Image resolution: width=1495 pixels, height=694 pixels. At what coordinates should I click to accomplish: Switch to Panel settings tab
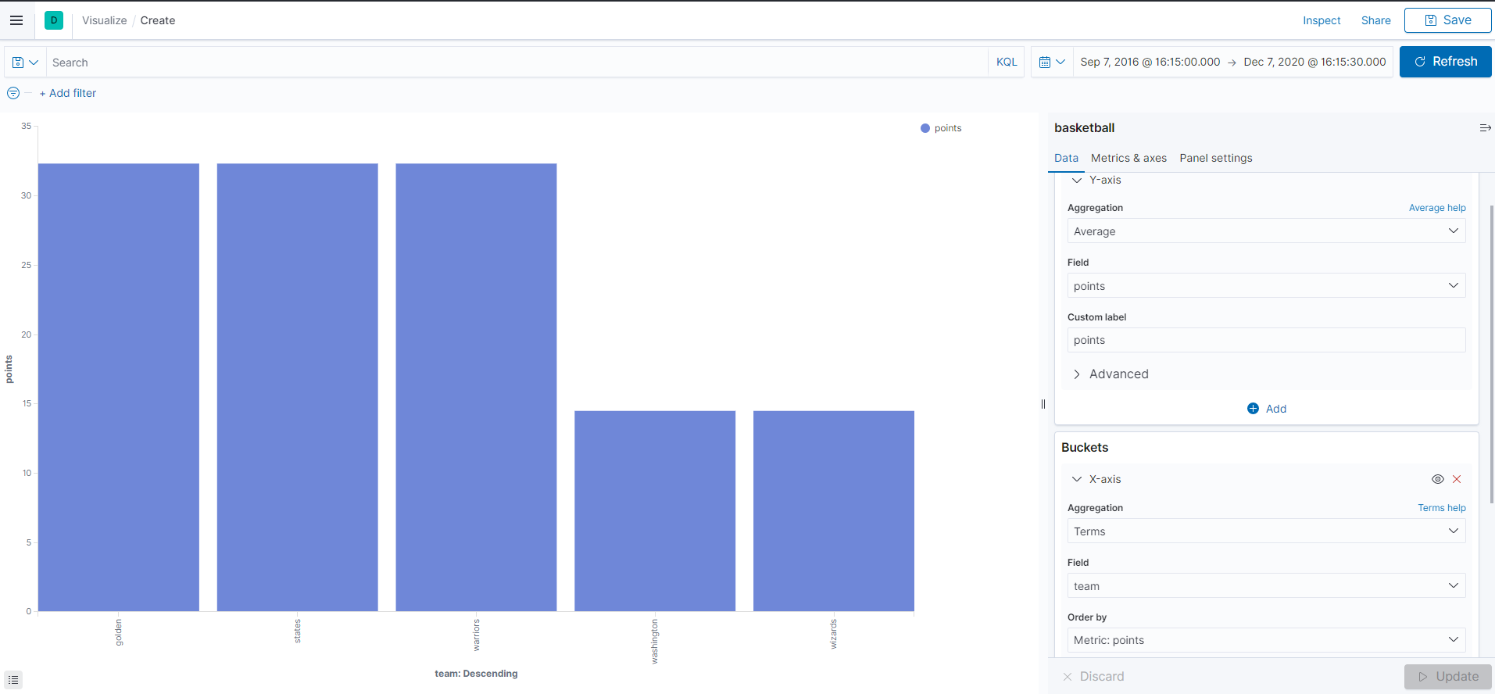[1215, 158]
